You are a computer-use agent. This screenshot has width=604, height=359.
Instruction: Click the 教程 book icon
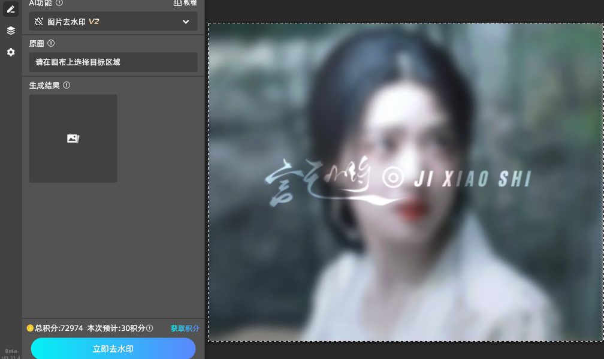click(x=177, y=3)
